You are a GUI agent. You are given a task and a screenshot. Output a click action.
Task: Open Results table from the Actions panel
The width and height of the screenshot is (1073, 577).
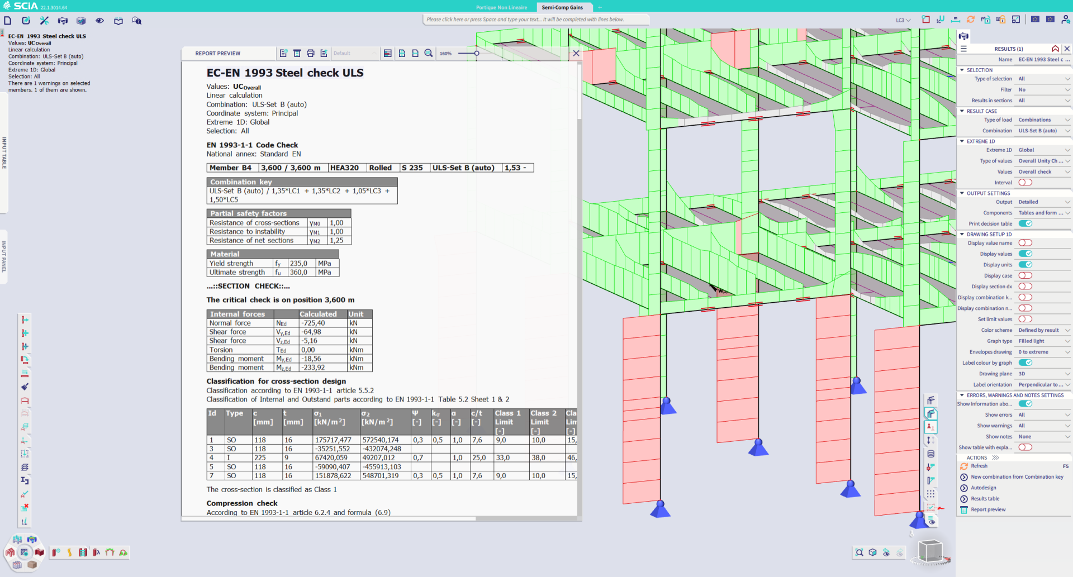pyautogui.click(x=987, y=498)
